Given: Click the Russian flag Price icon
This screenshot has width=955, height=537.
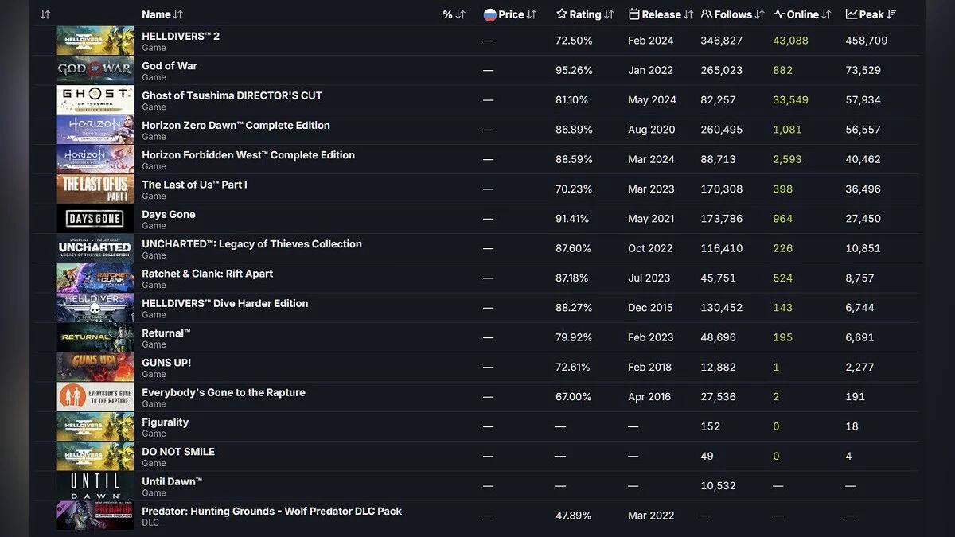Looking at the screenshot, I should click(490, 14).
